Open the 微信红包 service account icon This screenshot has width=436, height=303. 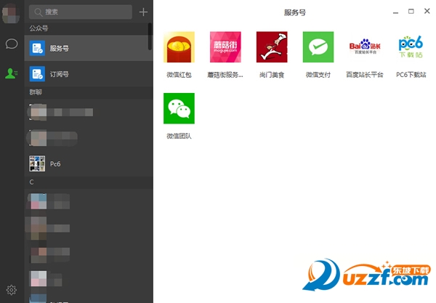(x=179, y=47)
